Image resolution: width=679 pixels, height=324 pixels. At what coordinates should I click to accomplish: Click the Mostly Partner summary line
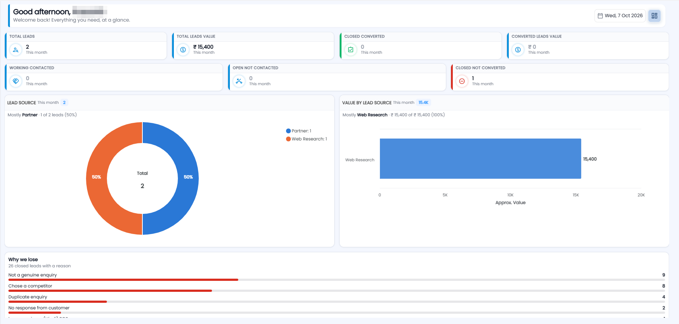(x=42, y=115)
